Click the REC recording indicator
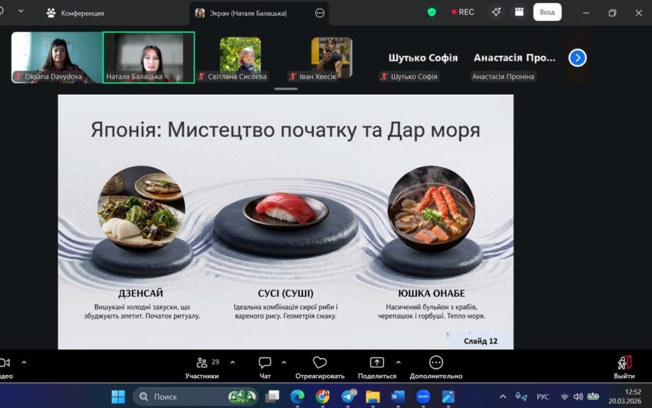 (463, 12)
